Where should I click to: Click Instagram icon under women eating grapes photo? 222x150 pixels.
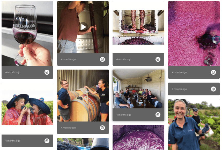pos(47,141)
